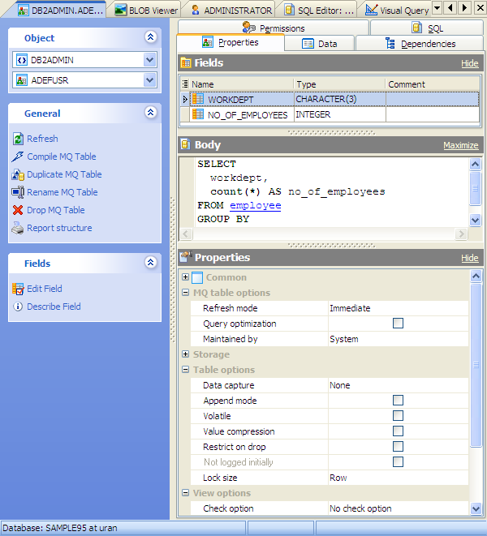The height and width of the screenshot is (536, 487).
Task: Click Properties grid vertical scrollbar thumb
Action: click(476, 365)
